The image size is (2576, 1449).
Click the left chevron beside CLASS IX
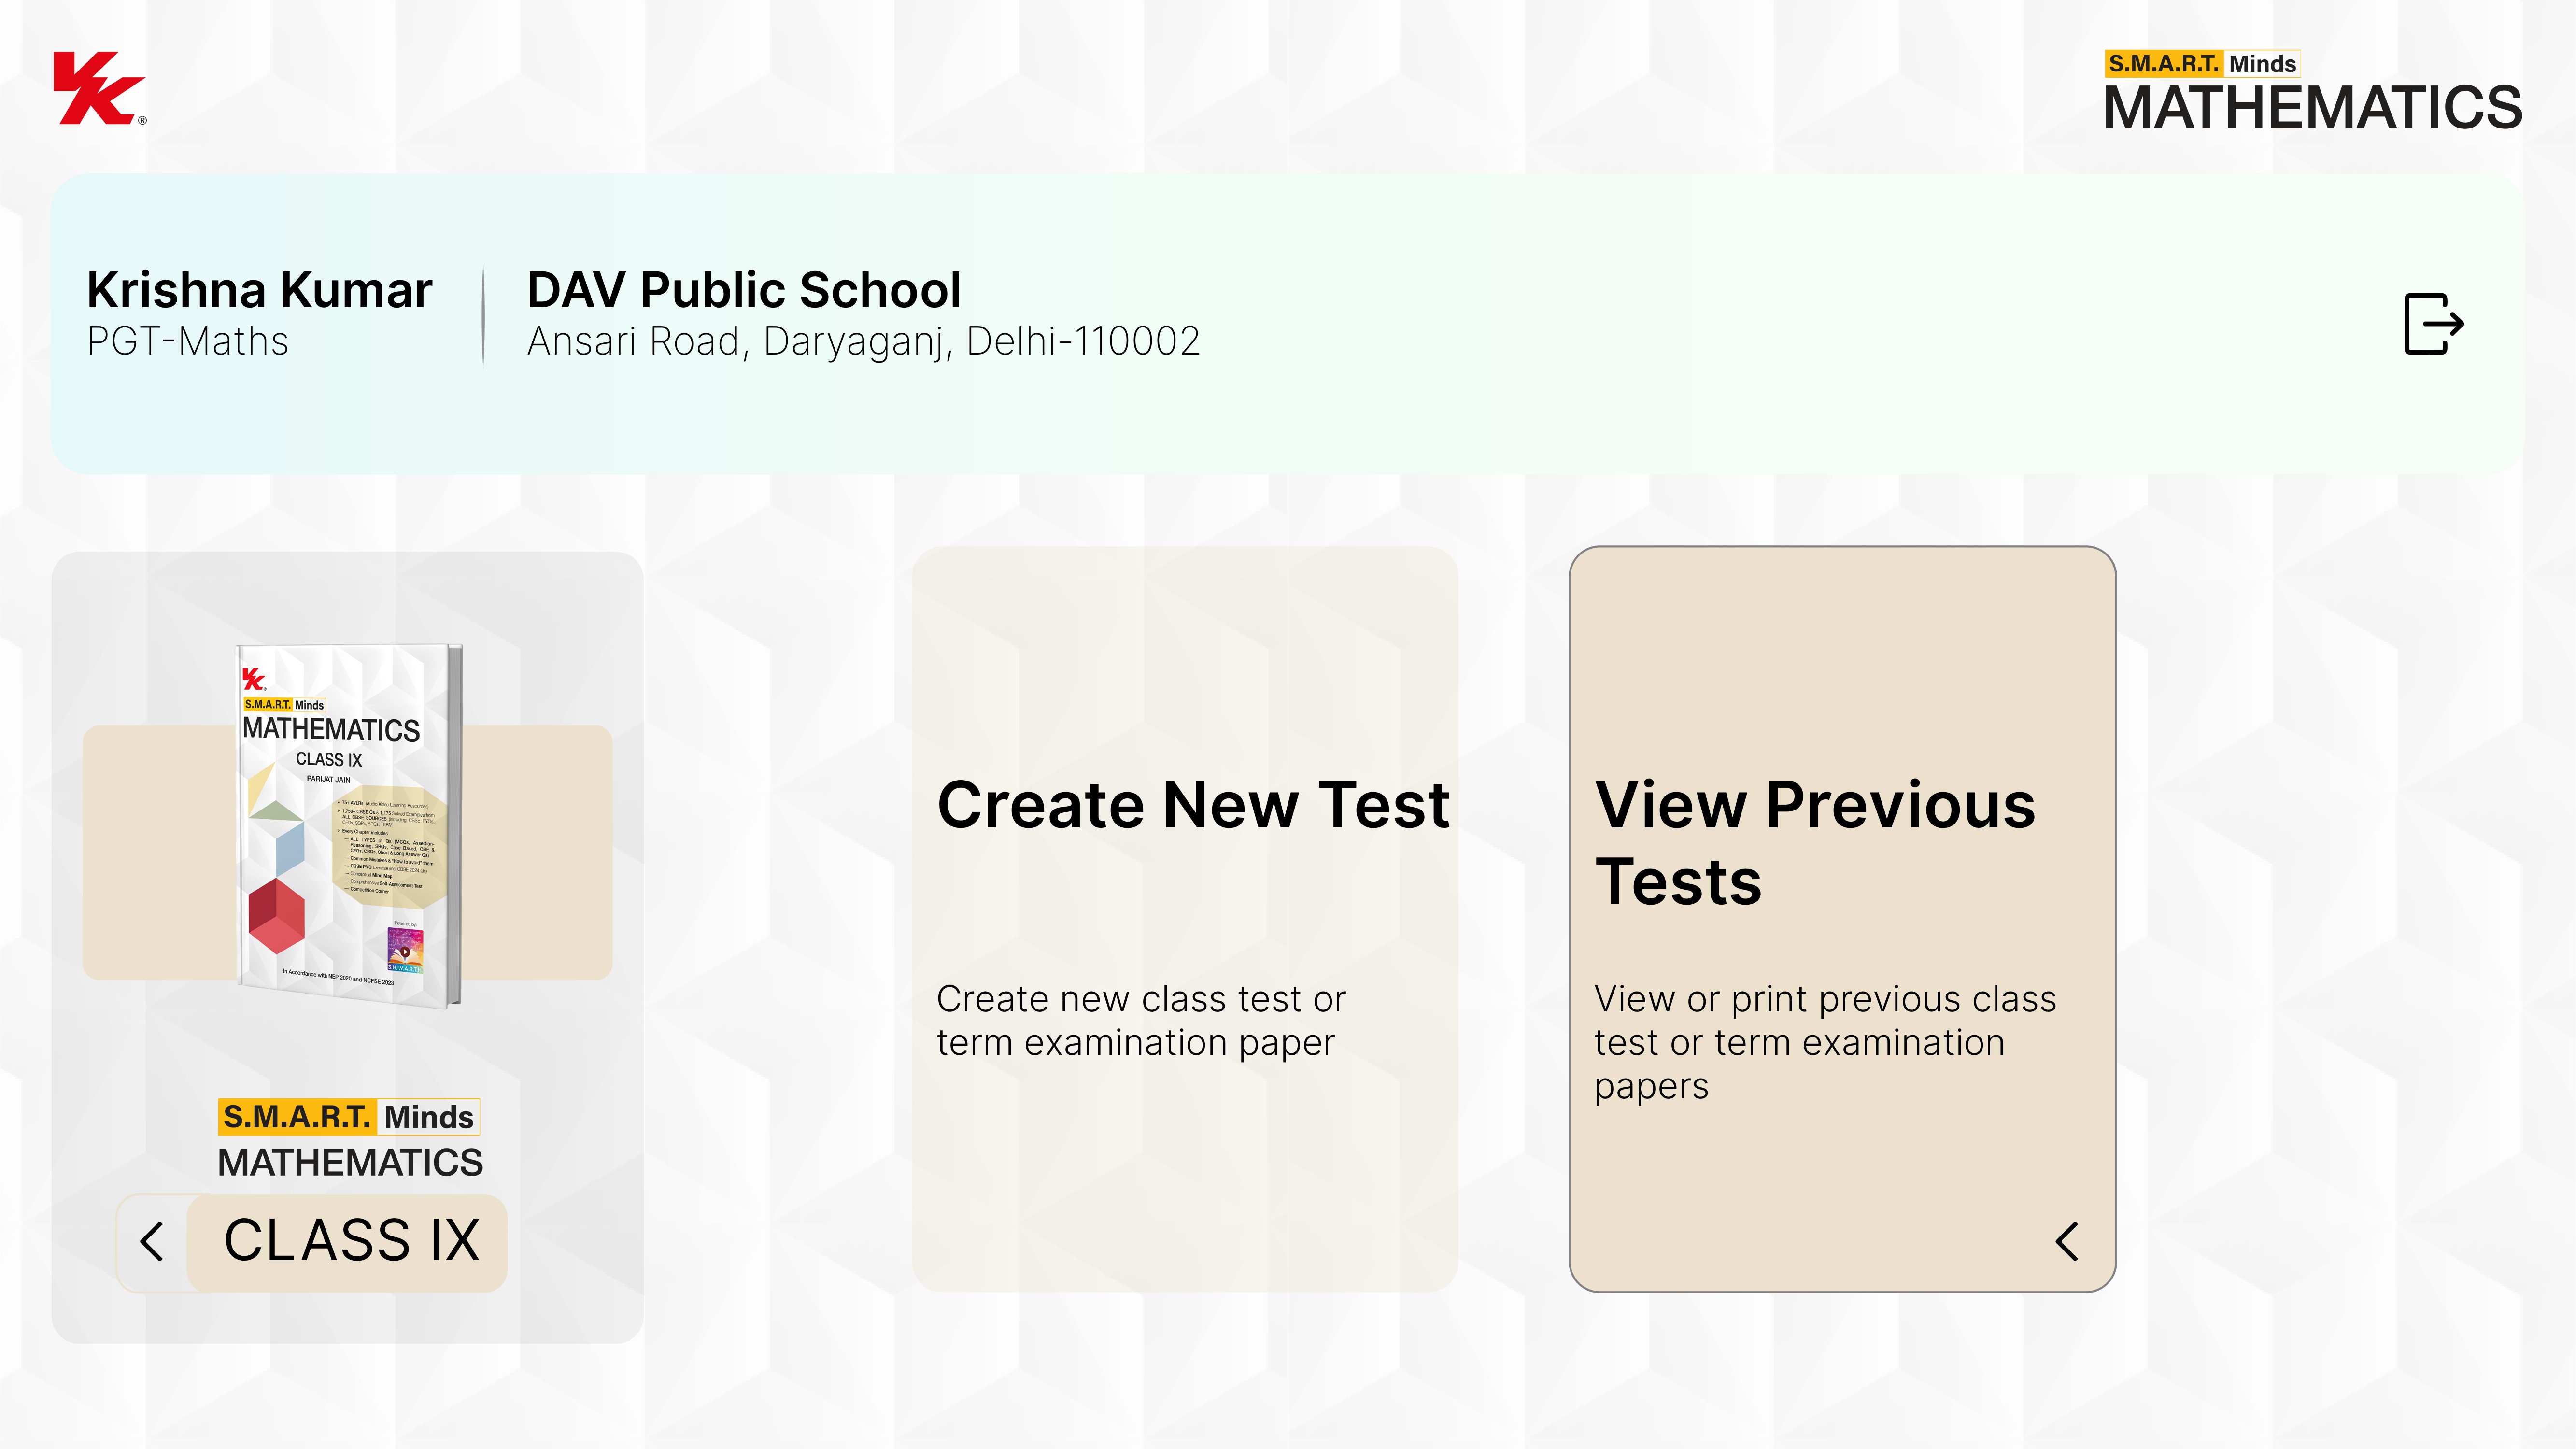[152, 1242]
